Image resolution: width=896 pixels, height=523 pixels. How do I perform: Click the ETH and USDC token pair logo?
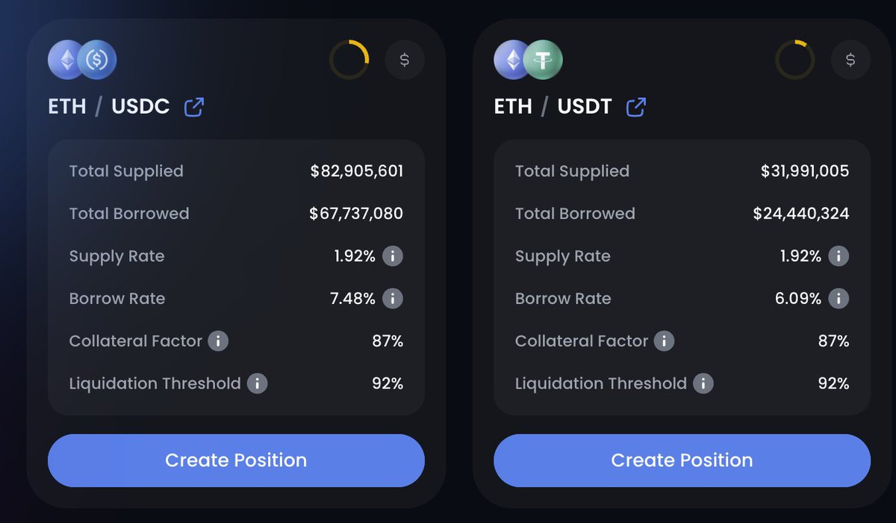point(82,60)
